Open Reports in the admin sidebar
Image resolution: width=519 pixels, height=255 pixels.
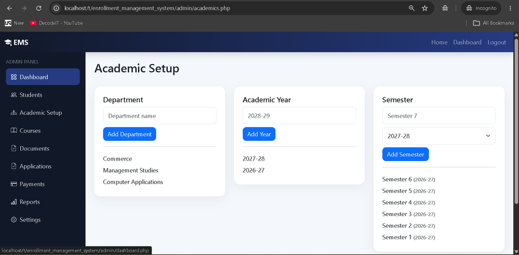pos(43,202)
